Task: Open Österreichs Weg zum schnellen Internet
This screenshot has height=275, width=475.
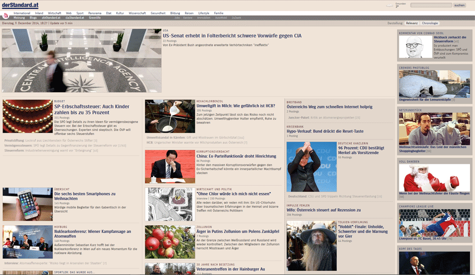Action: tap(330, 107)
